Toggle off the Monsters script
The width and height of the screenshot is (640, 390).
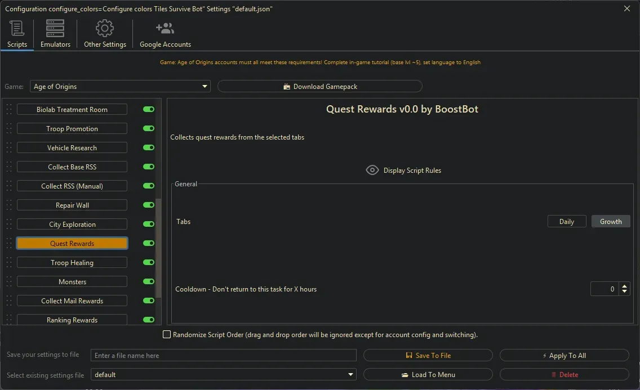point(148,281)
